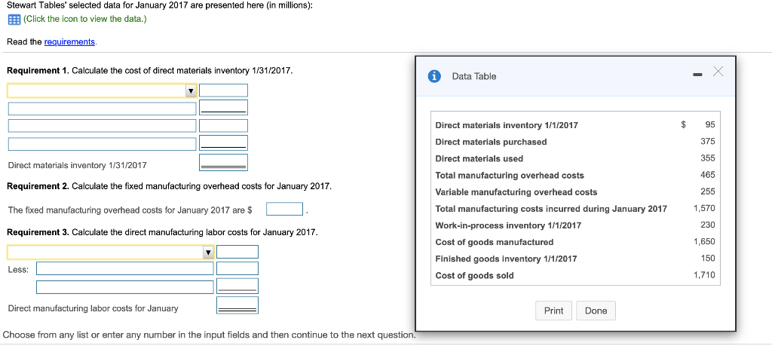Click the data table grid icon
The height and width of the screenshot is (346, 772).
point(14,20)
